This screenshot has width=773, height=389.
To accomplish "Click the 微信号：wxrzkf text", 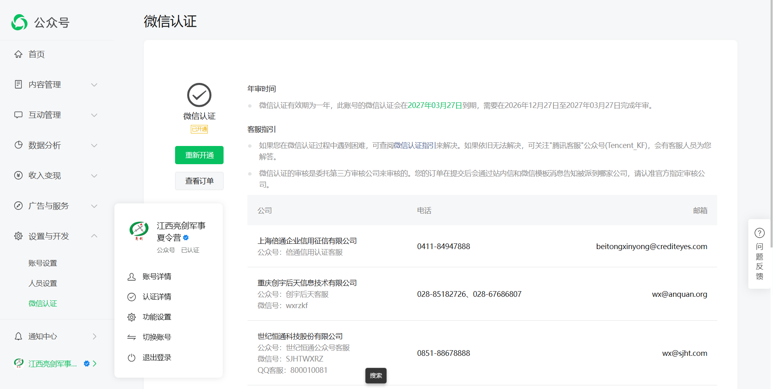I will (283, 306).
